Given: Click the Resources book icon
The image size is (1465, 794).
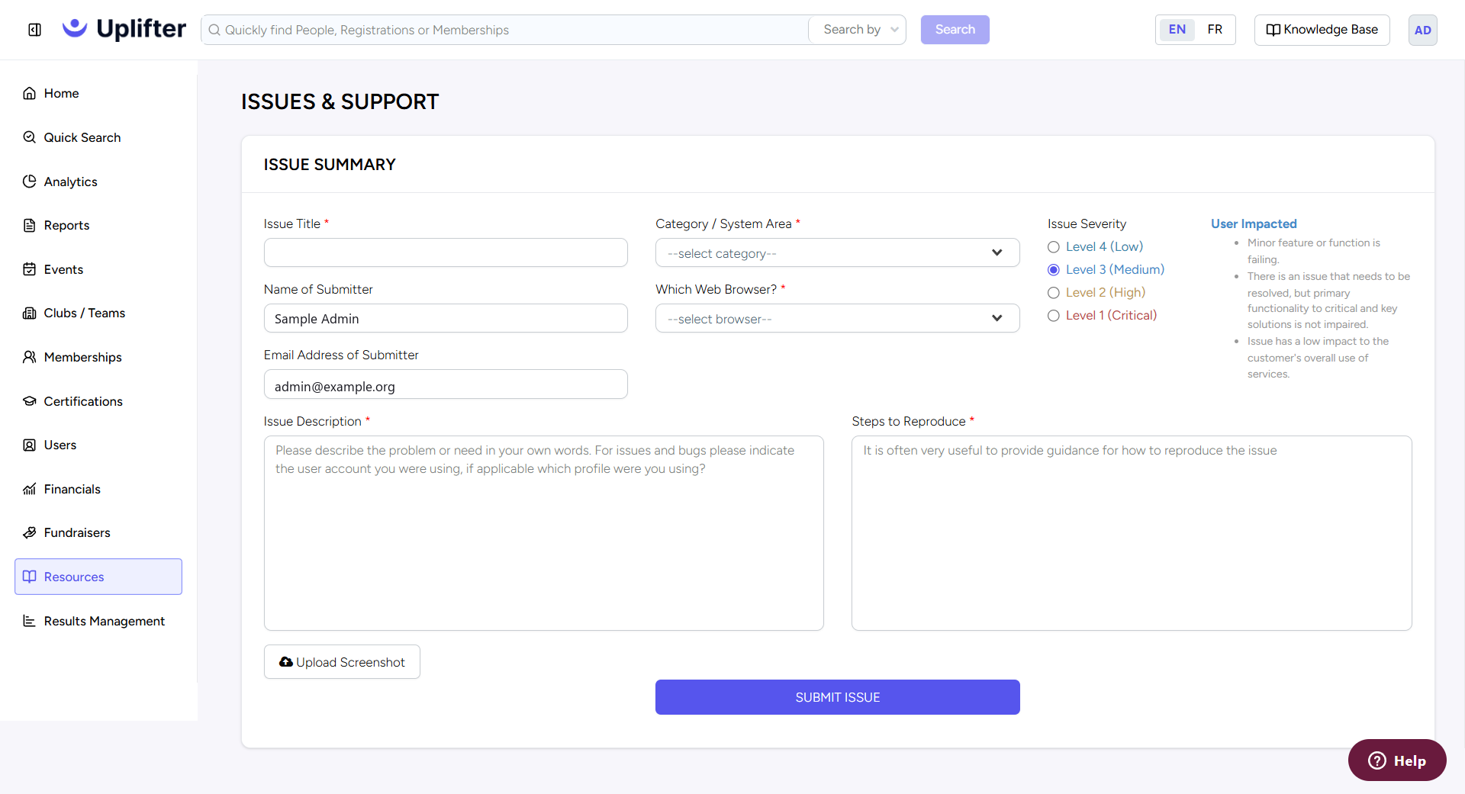Looking at the screenshot, I should (x=30, y=577).
